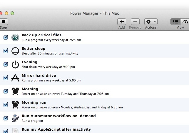
Task: Toggle the Evening shutdown checkbox
Action: tap(6, 64)
